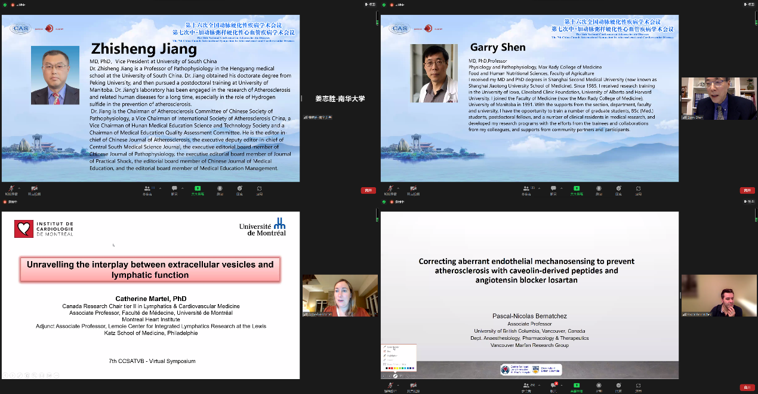
Task: Select Catherine Martel's webcam video thumbnail
Action: point(340,296)
